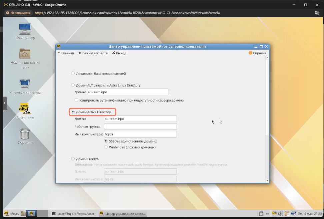Click the Не защищено security badge
Image resolution: width=324 pixels, height=219 pixels.
18,13
